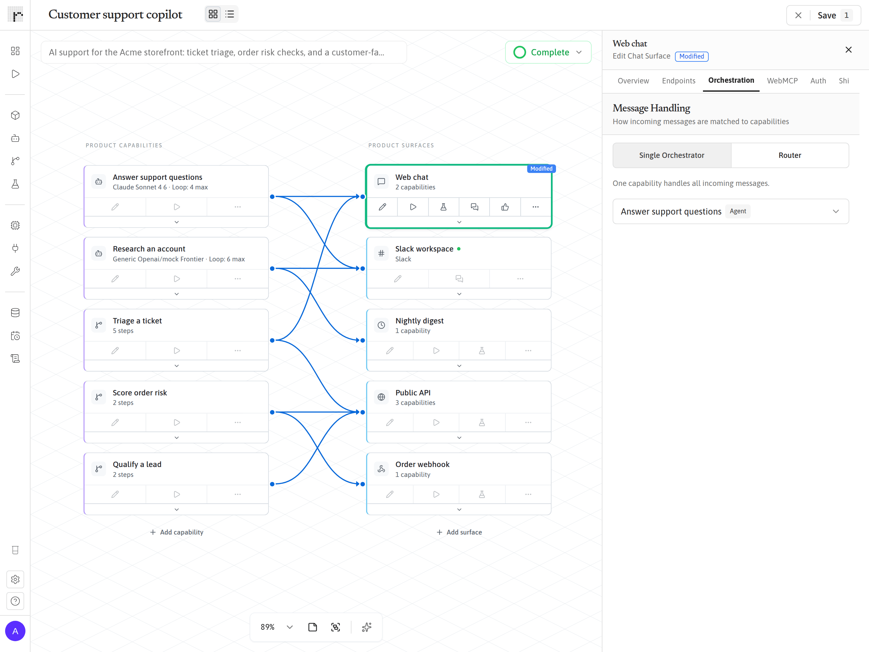869x652 pixels.
Task: Click the product description field
Action: click(224, 52)
